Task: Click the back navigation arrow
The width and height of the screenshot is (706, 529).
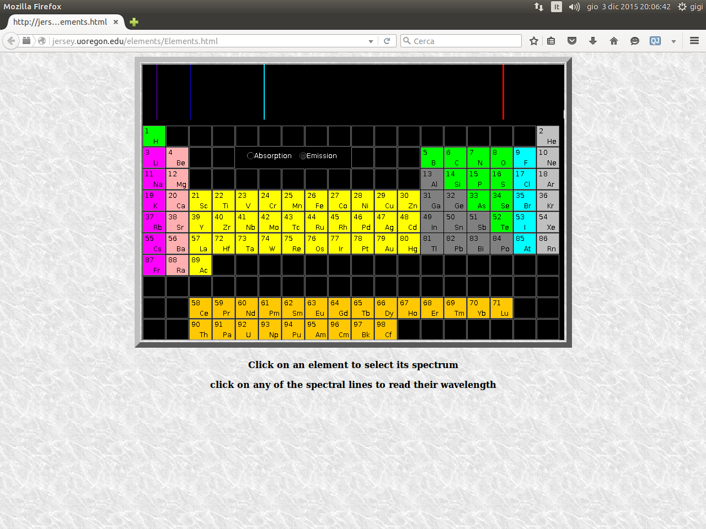Action: click(x=11, y=41)
